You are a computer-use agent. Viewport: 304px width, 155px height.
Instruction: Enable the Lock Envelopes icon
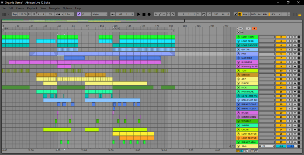(x=254, y=28)
